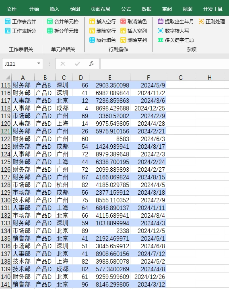Select row 134 header

tap(6, 231)
